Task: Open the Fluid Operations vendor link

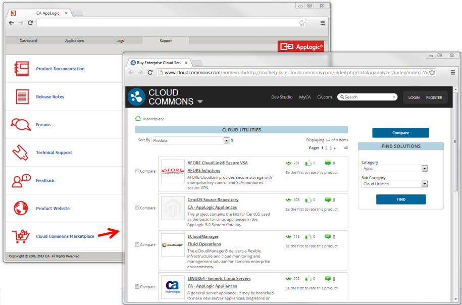Action: [x=204, y=244]
